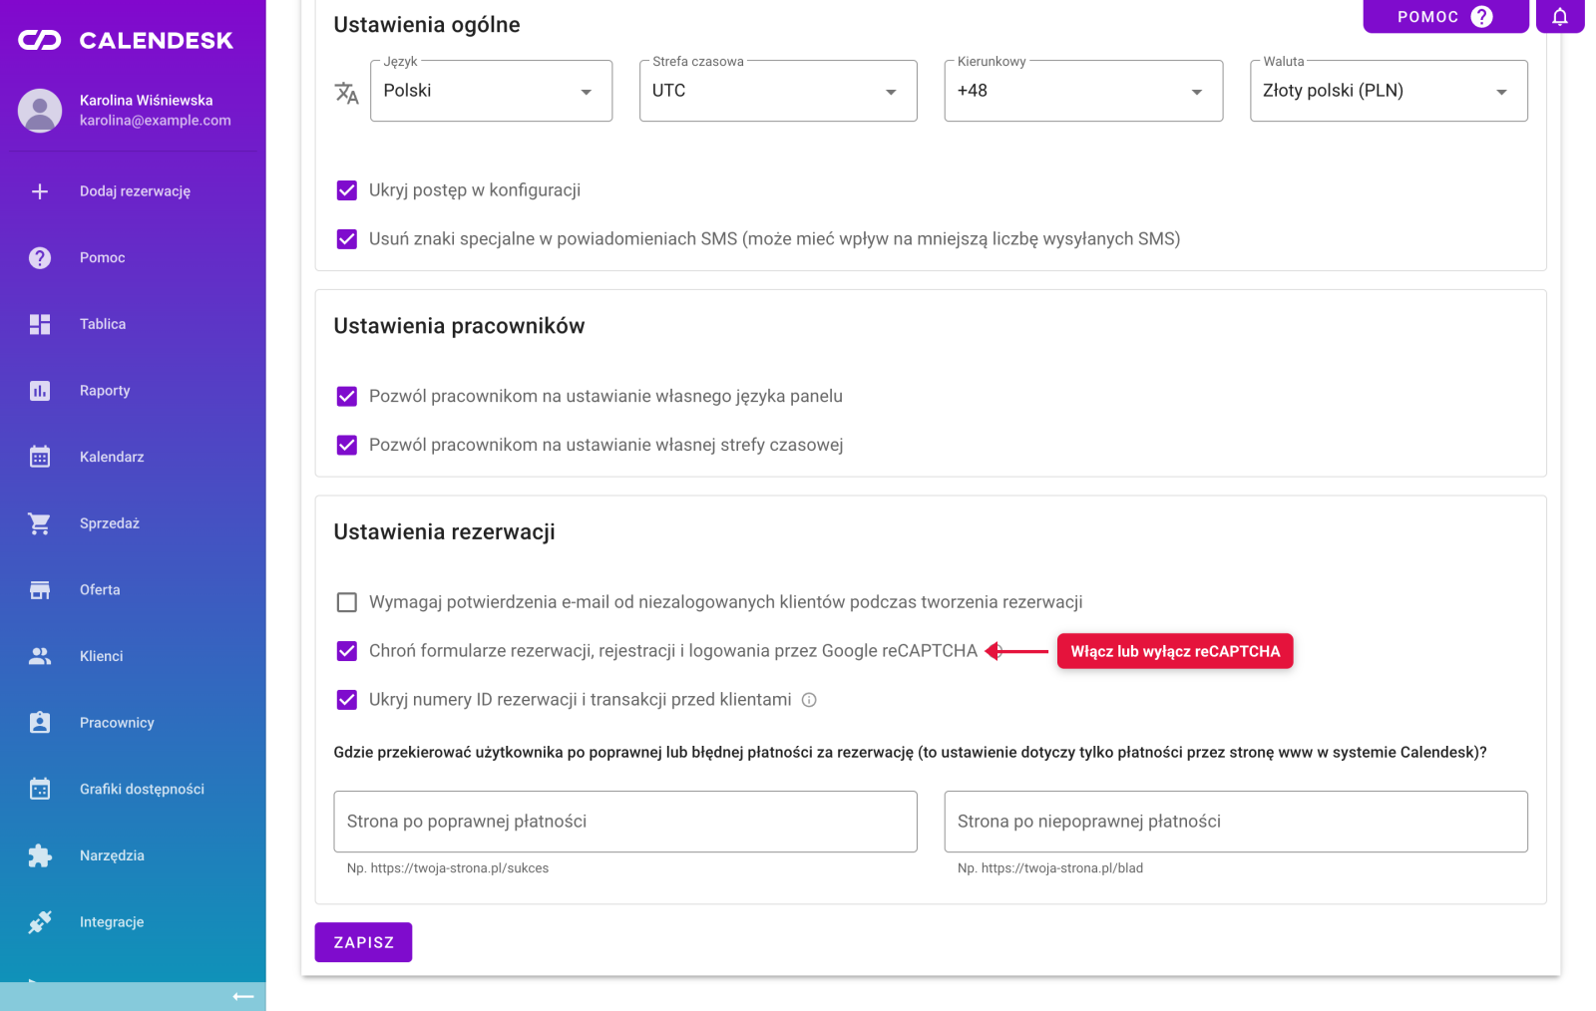Toggle Google reCAPTCHA protection checkbox
Viewport: 1596px width, 1011px height.
347,651
